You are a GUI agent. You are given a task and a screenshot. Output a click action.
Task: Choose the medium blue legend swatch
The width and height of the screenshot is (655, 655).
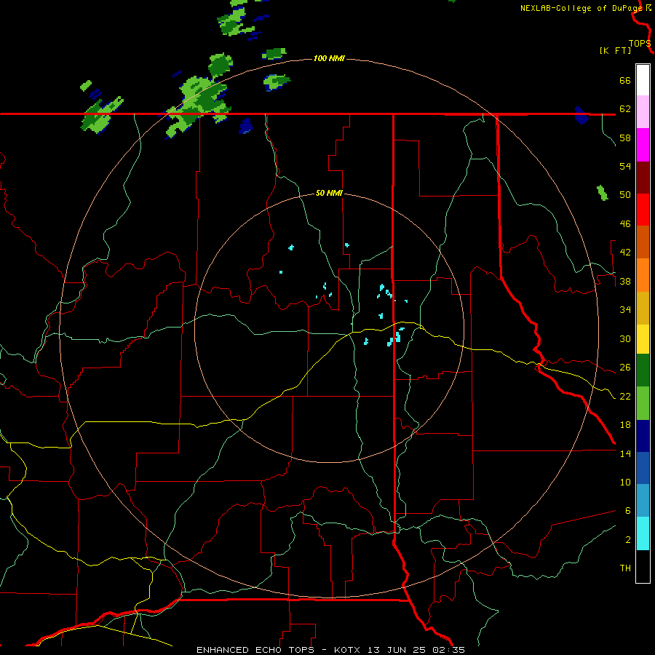(x=643, y=468)
